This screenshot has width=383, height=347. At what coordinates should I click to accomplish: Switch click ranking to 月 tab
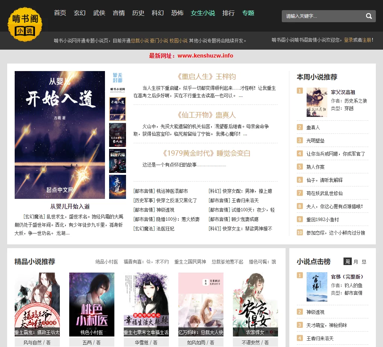pos(356,262)
